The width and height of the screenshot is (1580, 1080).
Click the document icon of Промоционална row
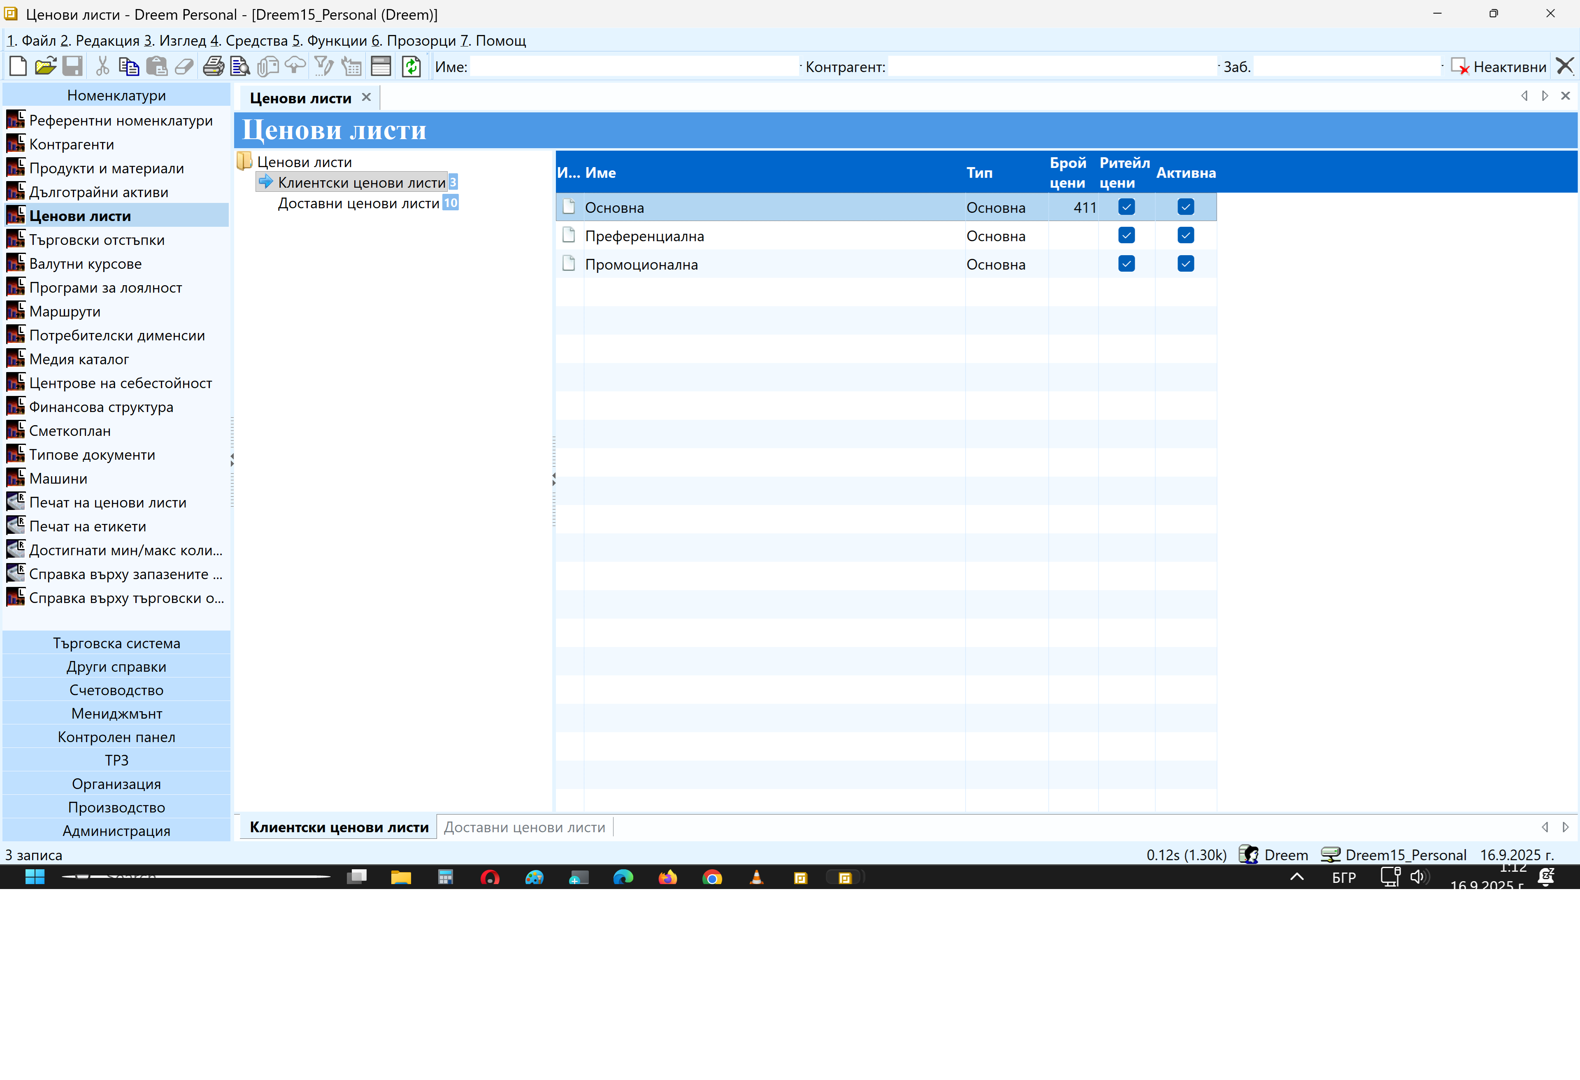(x=569, y=264)
